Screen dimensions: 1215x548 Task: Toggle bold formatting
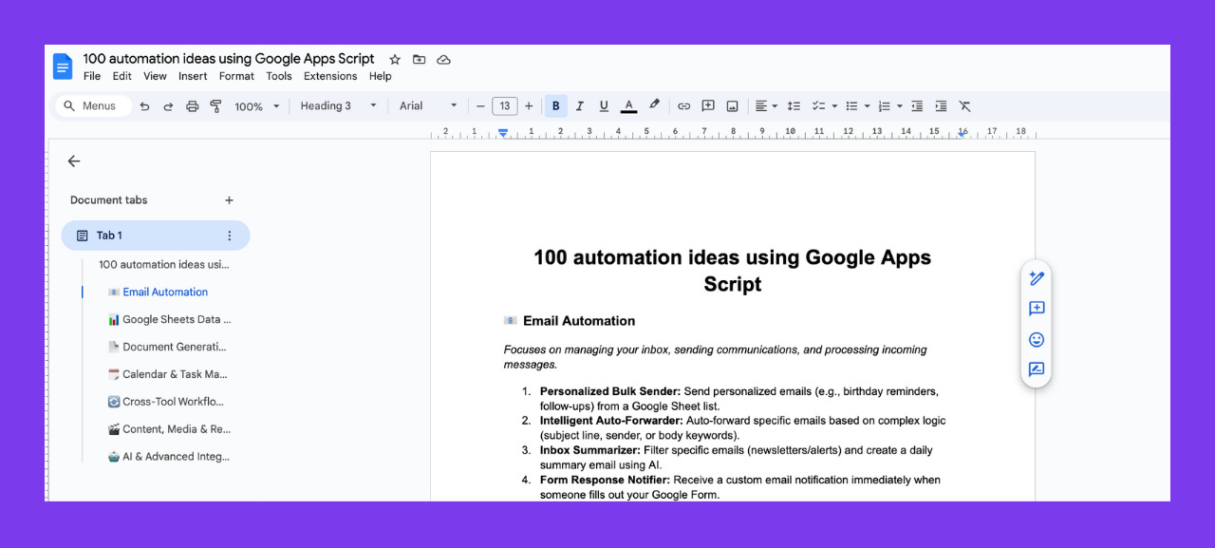tap(556, 106)
